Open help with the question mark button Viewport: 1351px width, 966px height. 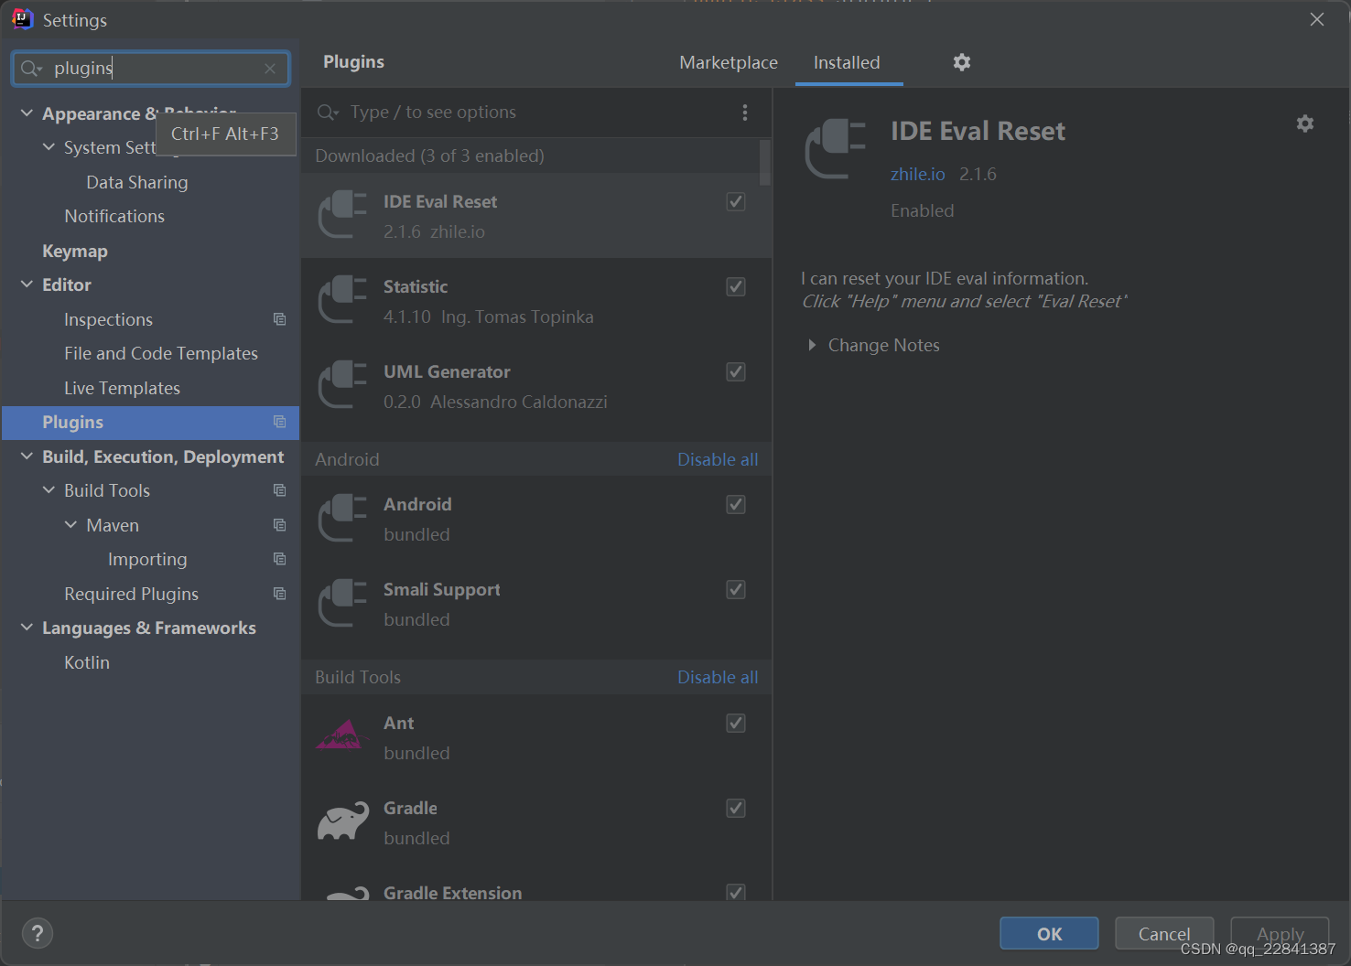(38, 933)
